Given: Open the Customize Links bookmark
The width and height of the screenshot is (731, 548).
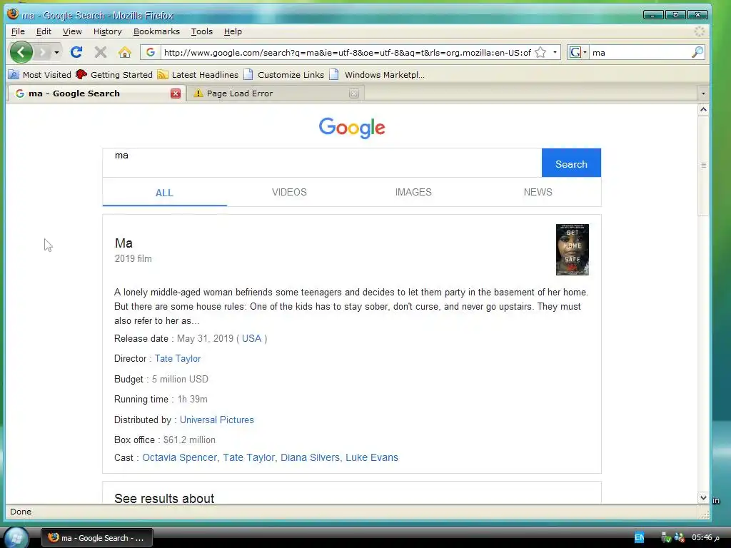Looking at the screenshot, I should [x=284, y=74].
